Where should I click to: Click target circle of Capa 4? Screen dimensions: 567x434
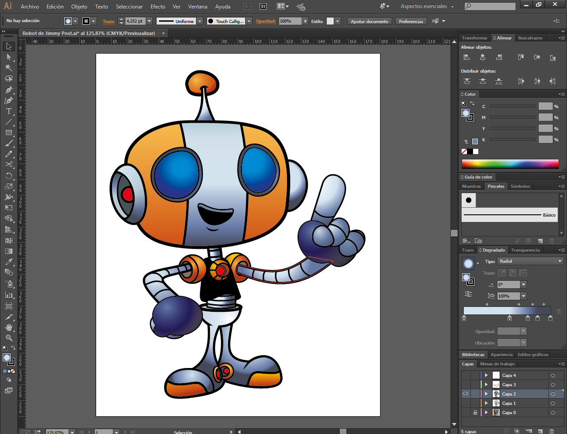click(x=553, y=375)
